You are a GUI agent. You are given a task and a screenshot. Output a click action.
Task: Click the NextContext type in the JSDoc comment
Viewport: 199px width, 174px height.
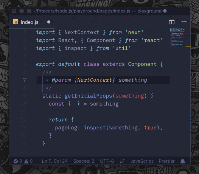coord(95,80)
